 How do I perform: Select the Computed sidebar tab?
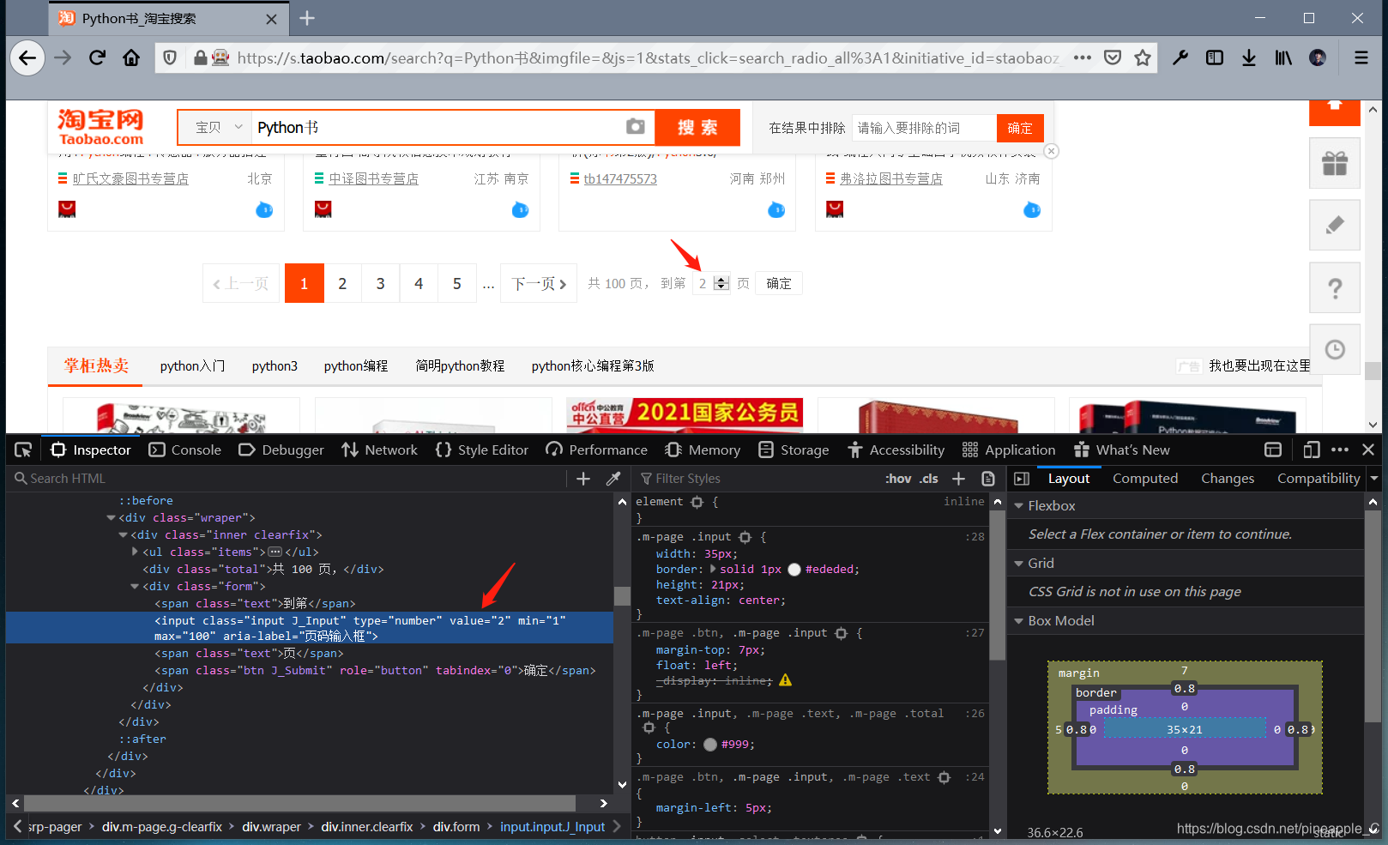[x=1145, y=479]
